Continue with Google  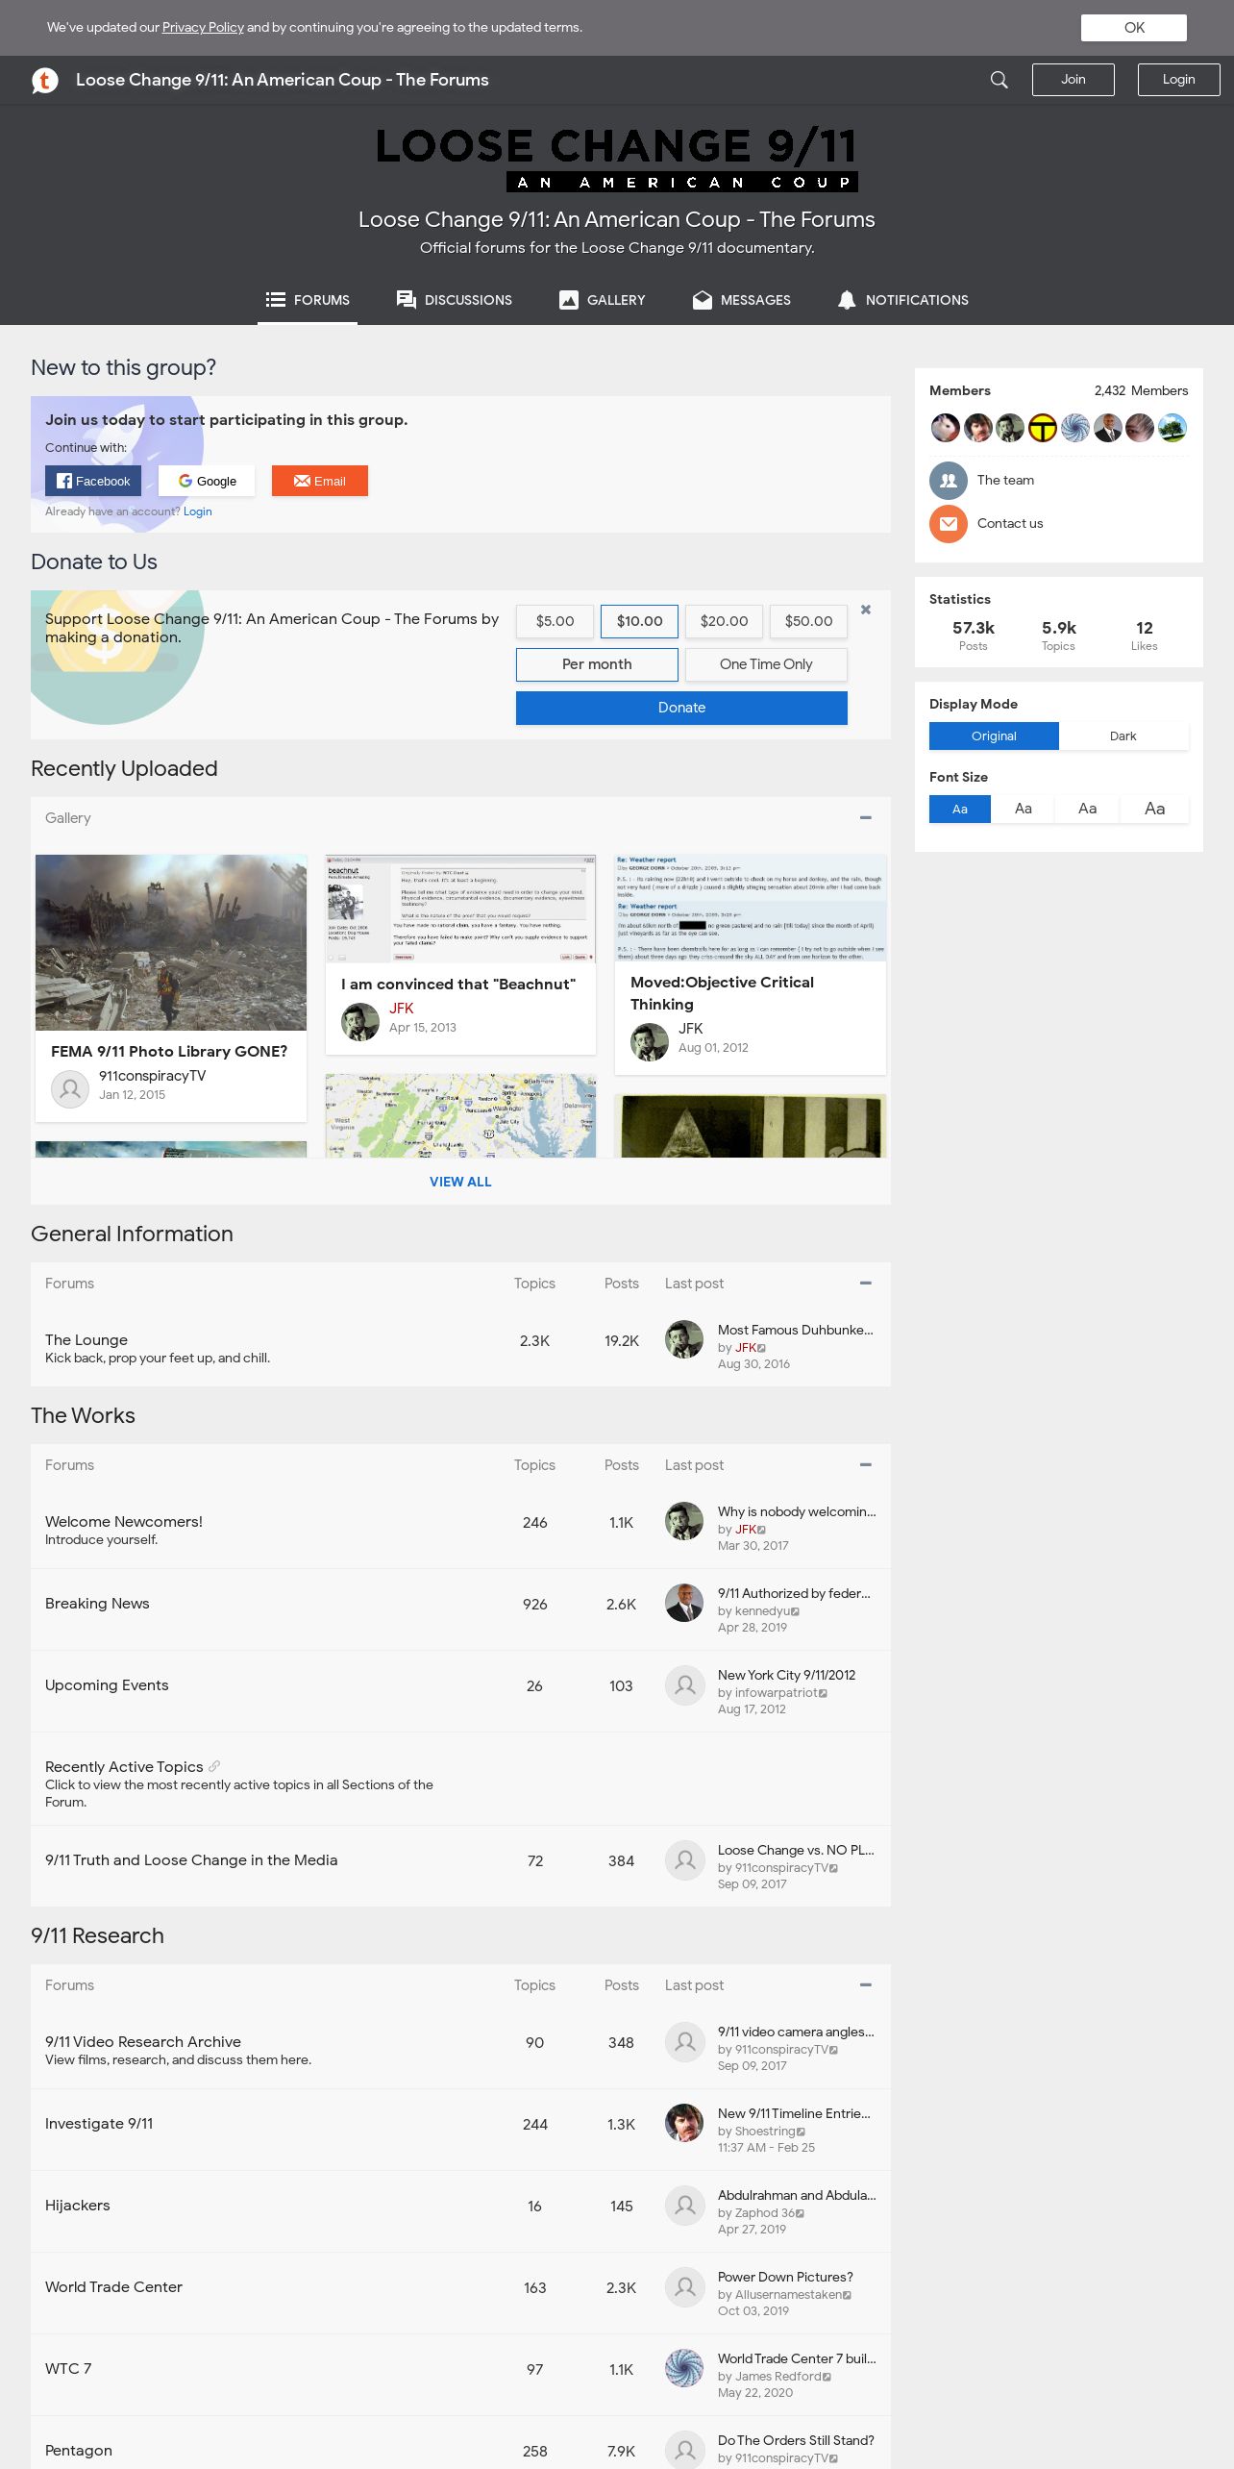point(207,481)
